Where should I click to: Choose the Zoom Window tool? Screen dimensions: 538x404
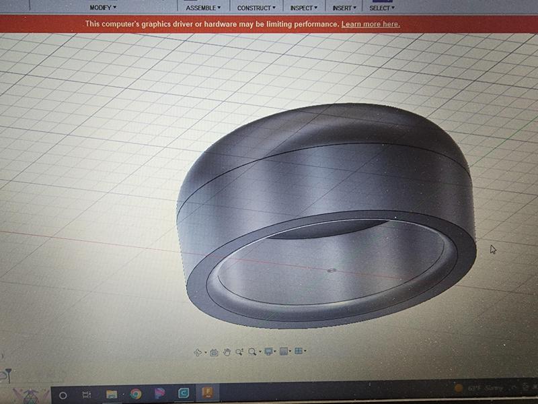(239, 351)
